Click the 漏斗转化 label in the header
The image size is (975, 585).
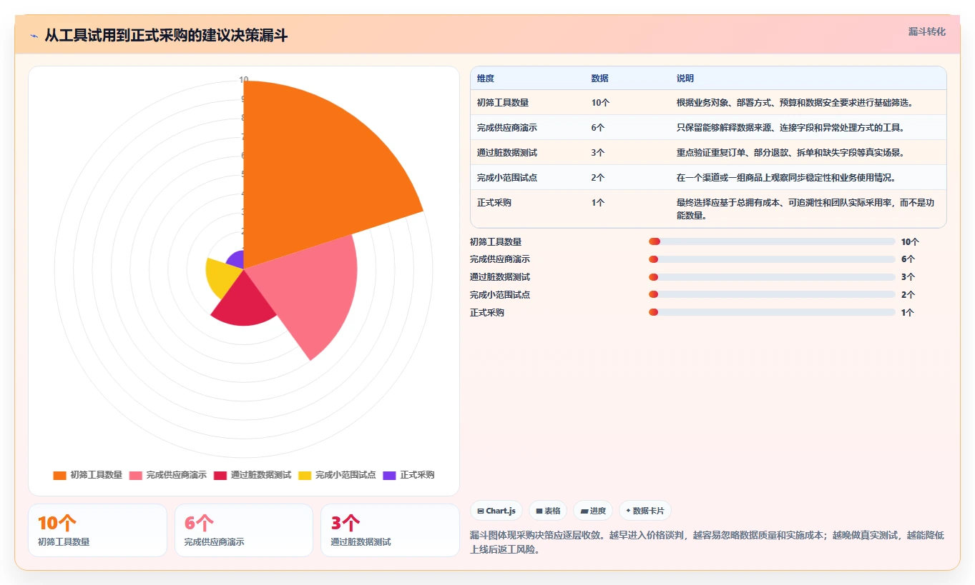coord(926,32)
